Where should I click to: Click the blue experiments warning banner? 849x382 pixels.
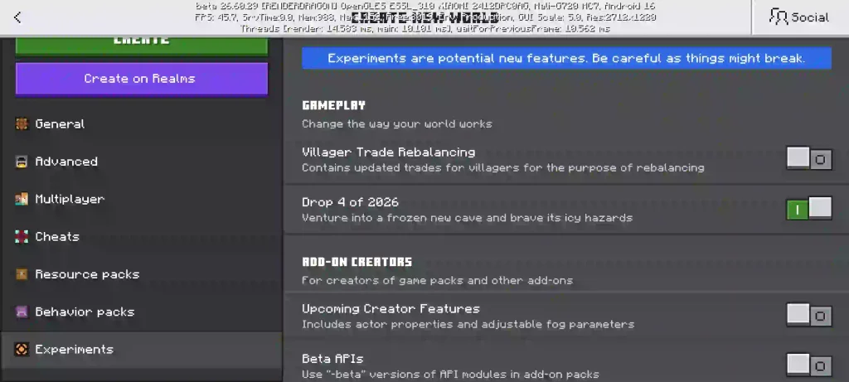click(x=566, y=59)
